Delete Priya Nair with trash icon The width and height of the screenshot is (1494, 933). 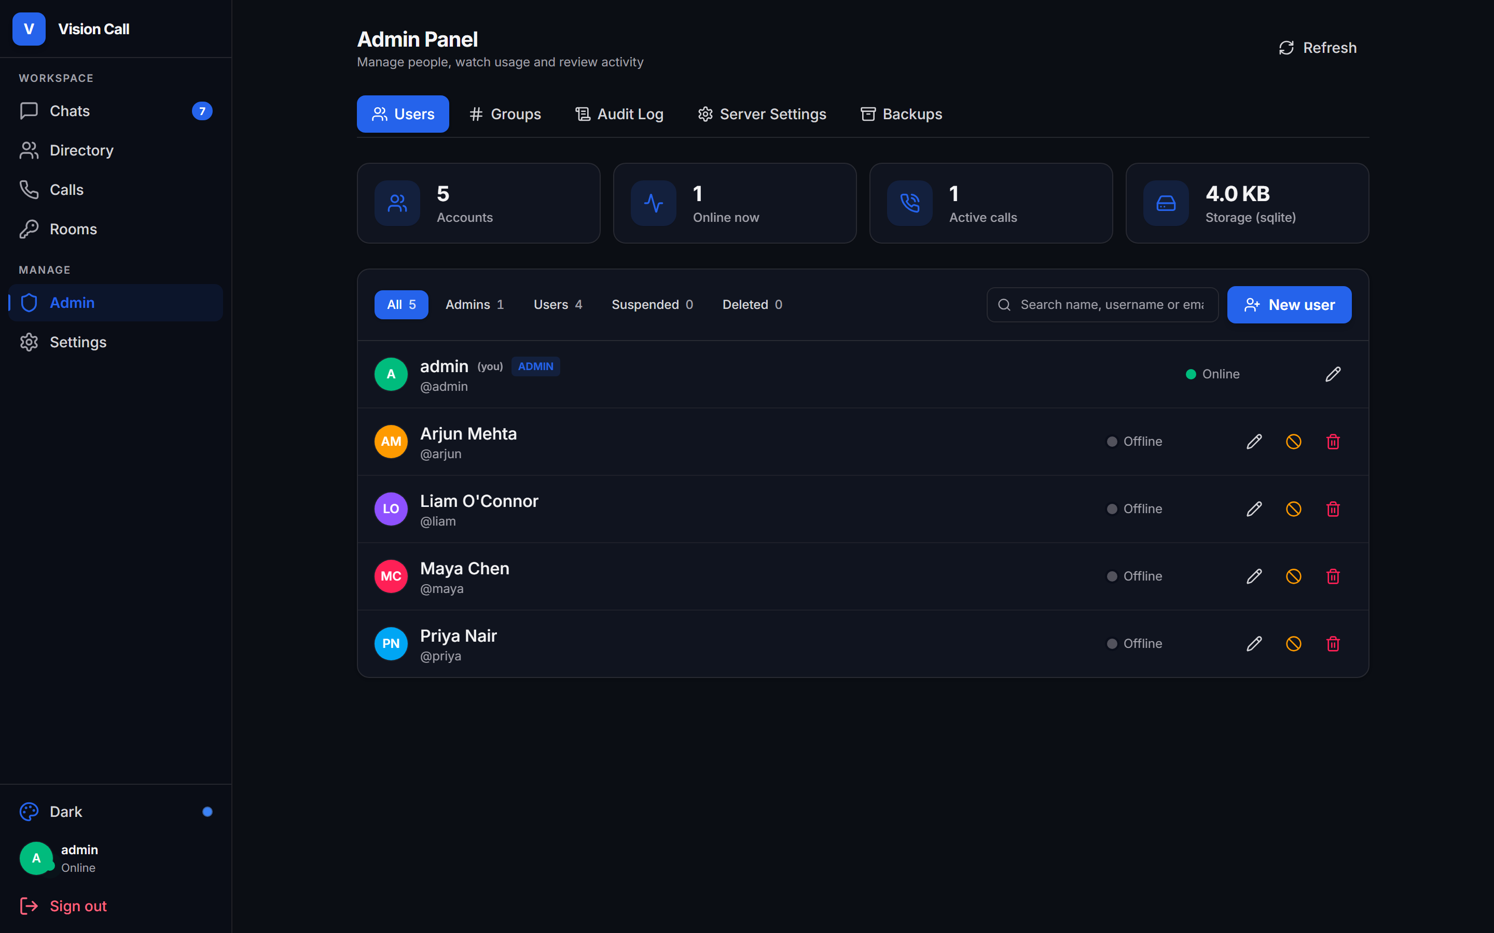coord(1333,643)
